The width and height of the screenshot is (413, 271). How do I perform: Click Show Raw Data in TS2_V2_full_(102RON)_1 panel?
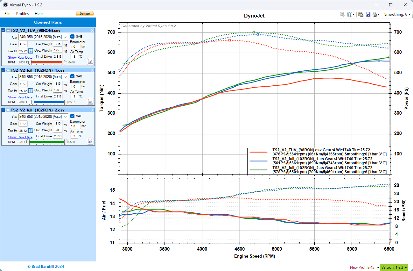[x=20, y=97]
